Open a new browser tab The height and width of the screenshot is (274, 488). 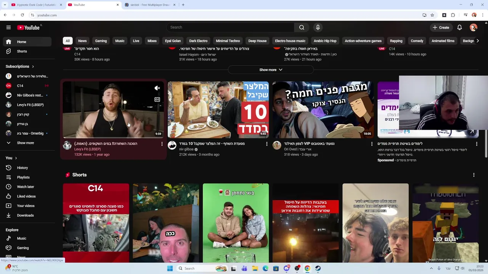coord(183,5)
